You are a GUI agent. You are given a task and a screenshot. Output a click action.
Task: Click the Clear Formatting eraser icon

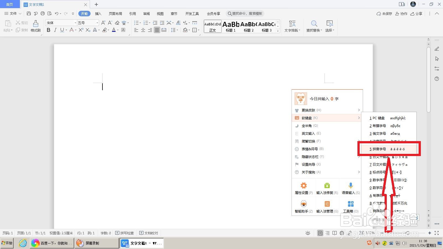pos(117,23)
